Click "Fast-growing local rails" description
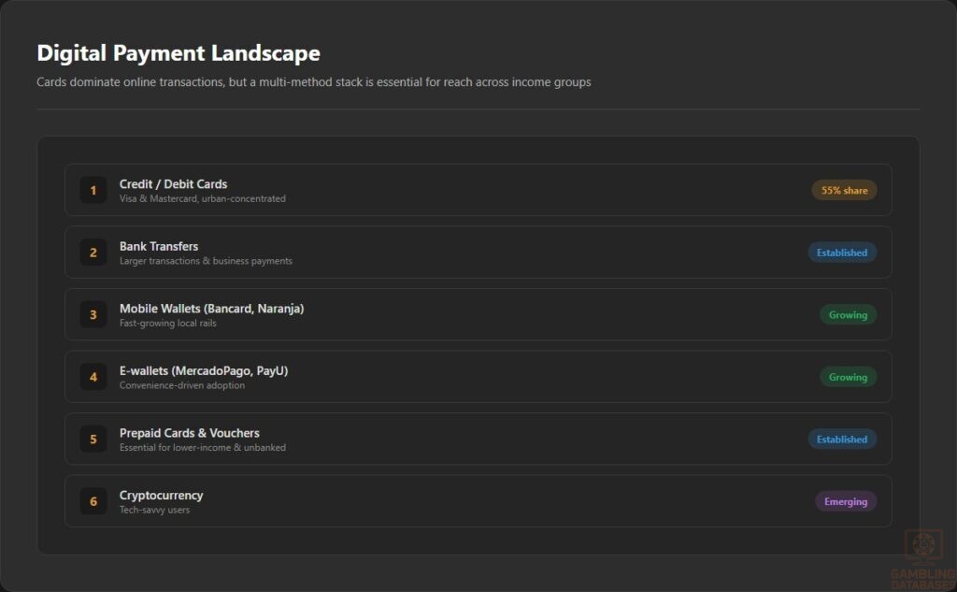Image resolution: width=957 pixels, height=592 pixels. click(x=168, y=324)
